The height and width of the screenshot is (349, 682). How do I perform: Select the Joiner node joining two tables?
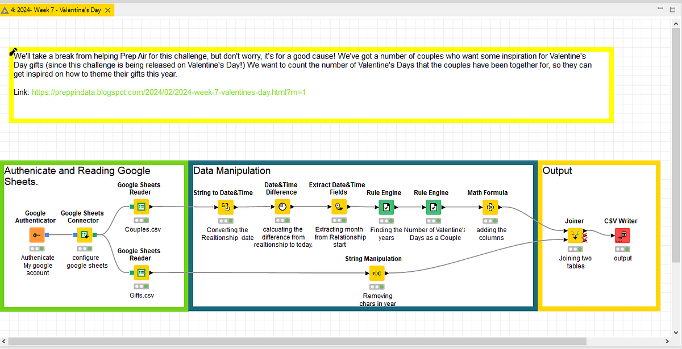575,235
